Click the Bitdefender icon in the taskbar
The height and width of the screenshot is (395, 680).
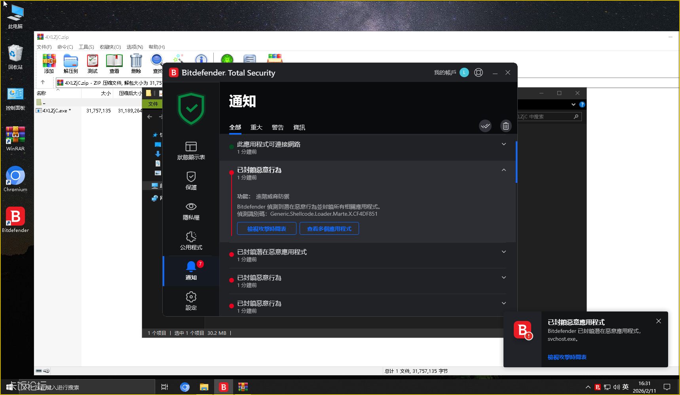click(224, 387)
